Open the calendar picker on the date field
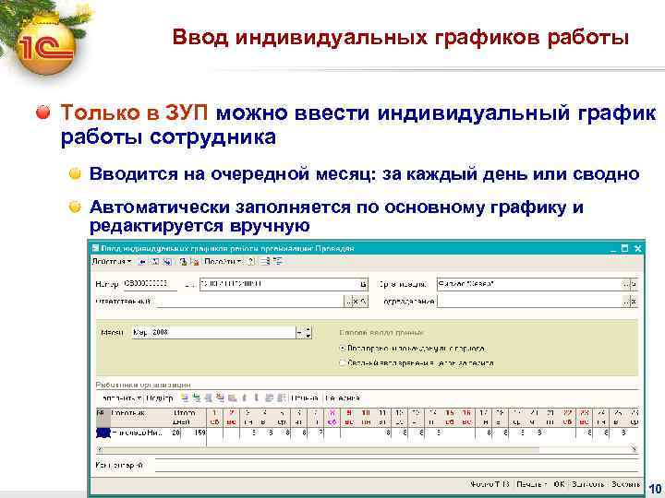Viewport: 665px width, 498px height. (x=364, y=284)
